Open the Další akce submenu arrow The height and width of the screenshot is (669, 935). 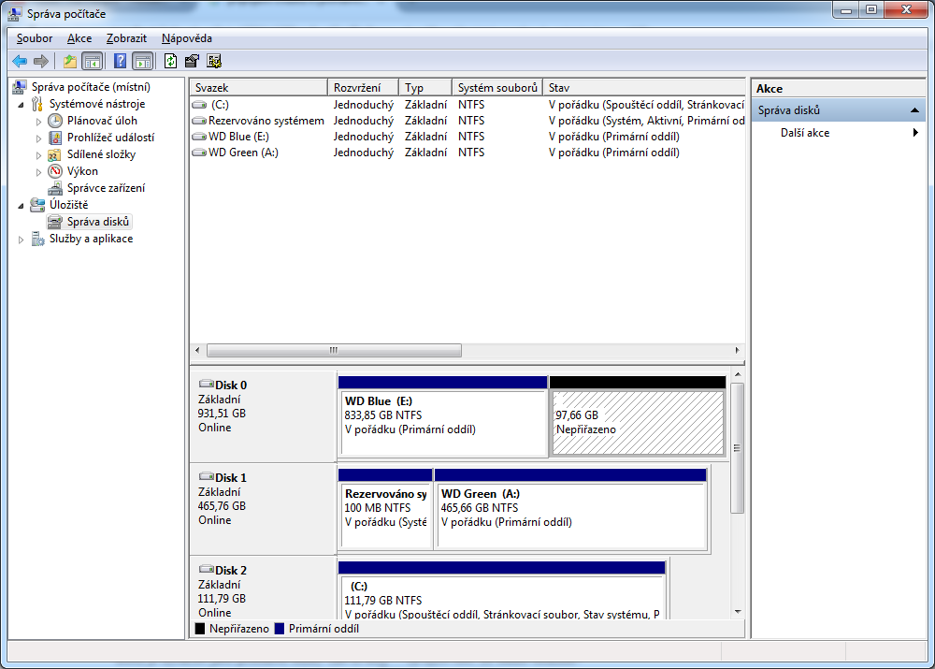point(915,133)
